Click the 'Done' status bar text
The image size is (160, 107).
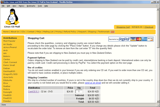click(x=4, y=105)
